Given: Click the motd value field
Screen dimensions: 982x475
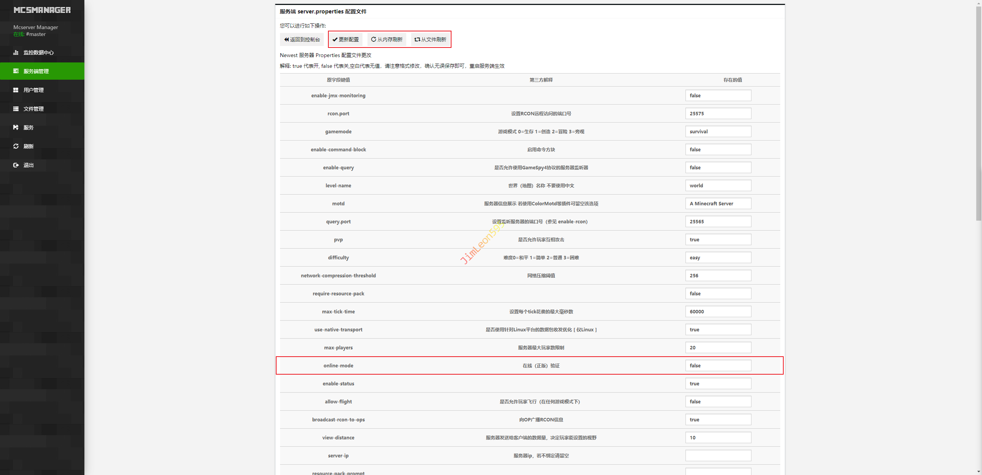Looking at the screenshot, I should [x=718, y=203].
